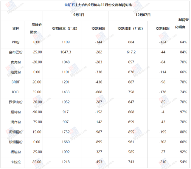
Task: Click the -90.00 premium cell
Action: point(37,112)
